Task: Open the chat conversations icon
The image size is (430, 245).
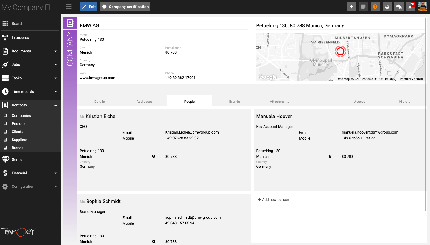Action: [x=399, y=7]
